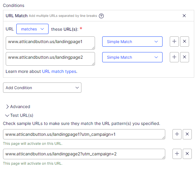Viewport: 196px width, 171px height.
Task: Delete the utm_campaign=1 test URL
Action: click(187, 134)
